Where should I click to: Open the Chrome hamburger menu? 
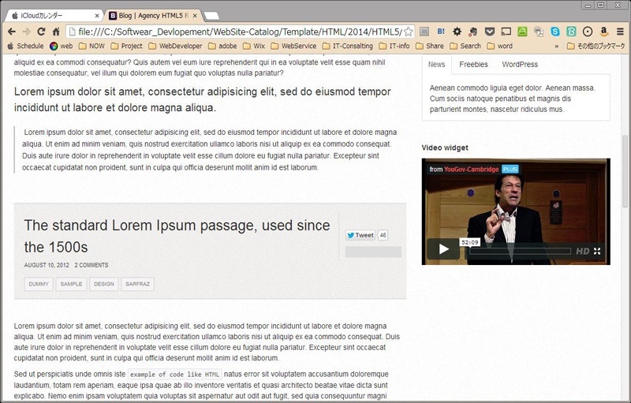(x=620, y=32)
